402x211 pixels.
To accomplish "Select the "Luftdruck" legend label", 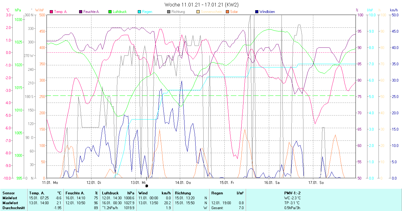I will pyautogui.click(x=120, y=12).
